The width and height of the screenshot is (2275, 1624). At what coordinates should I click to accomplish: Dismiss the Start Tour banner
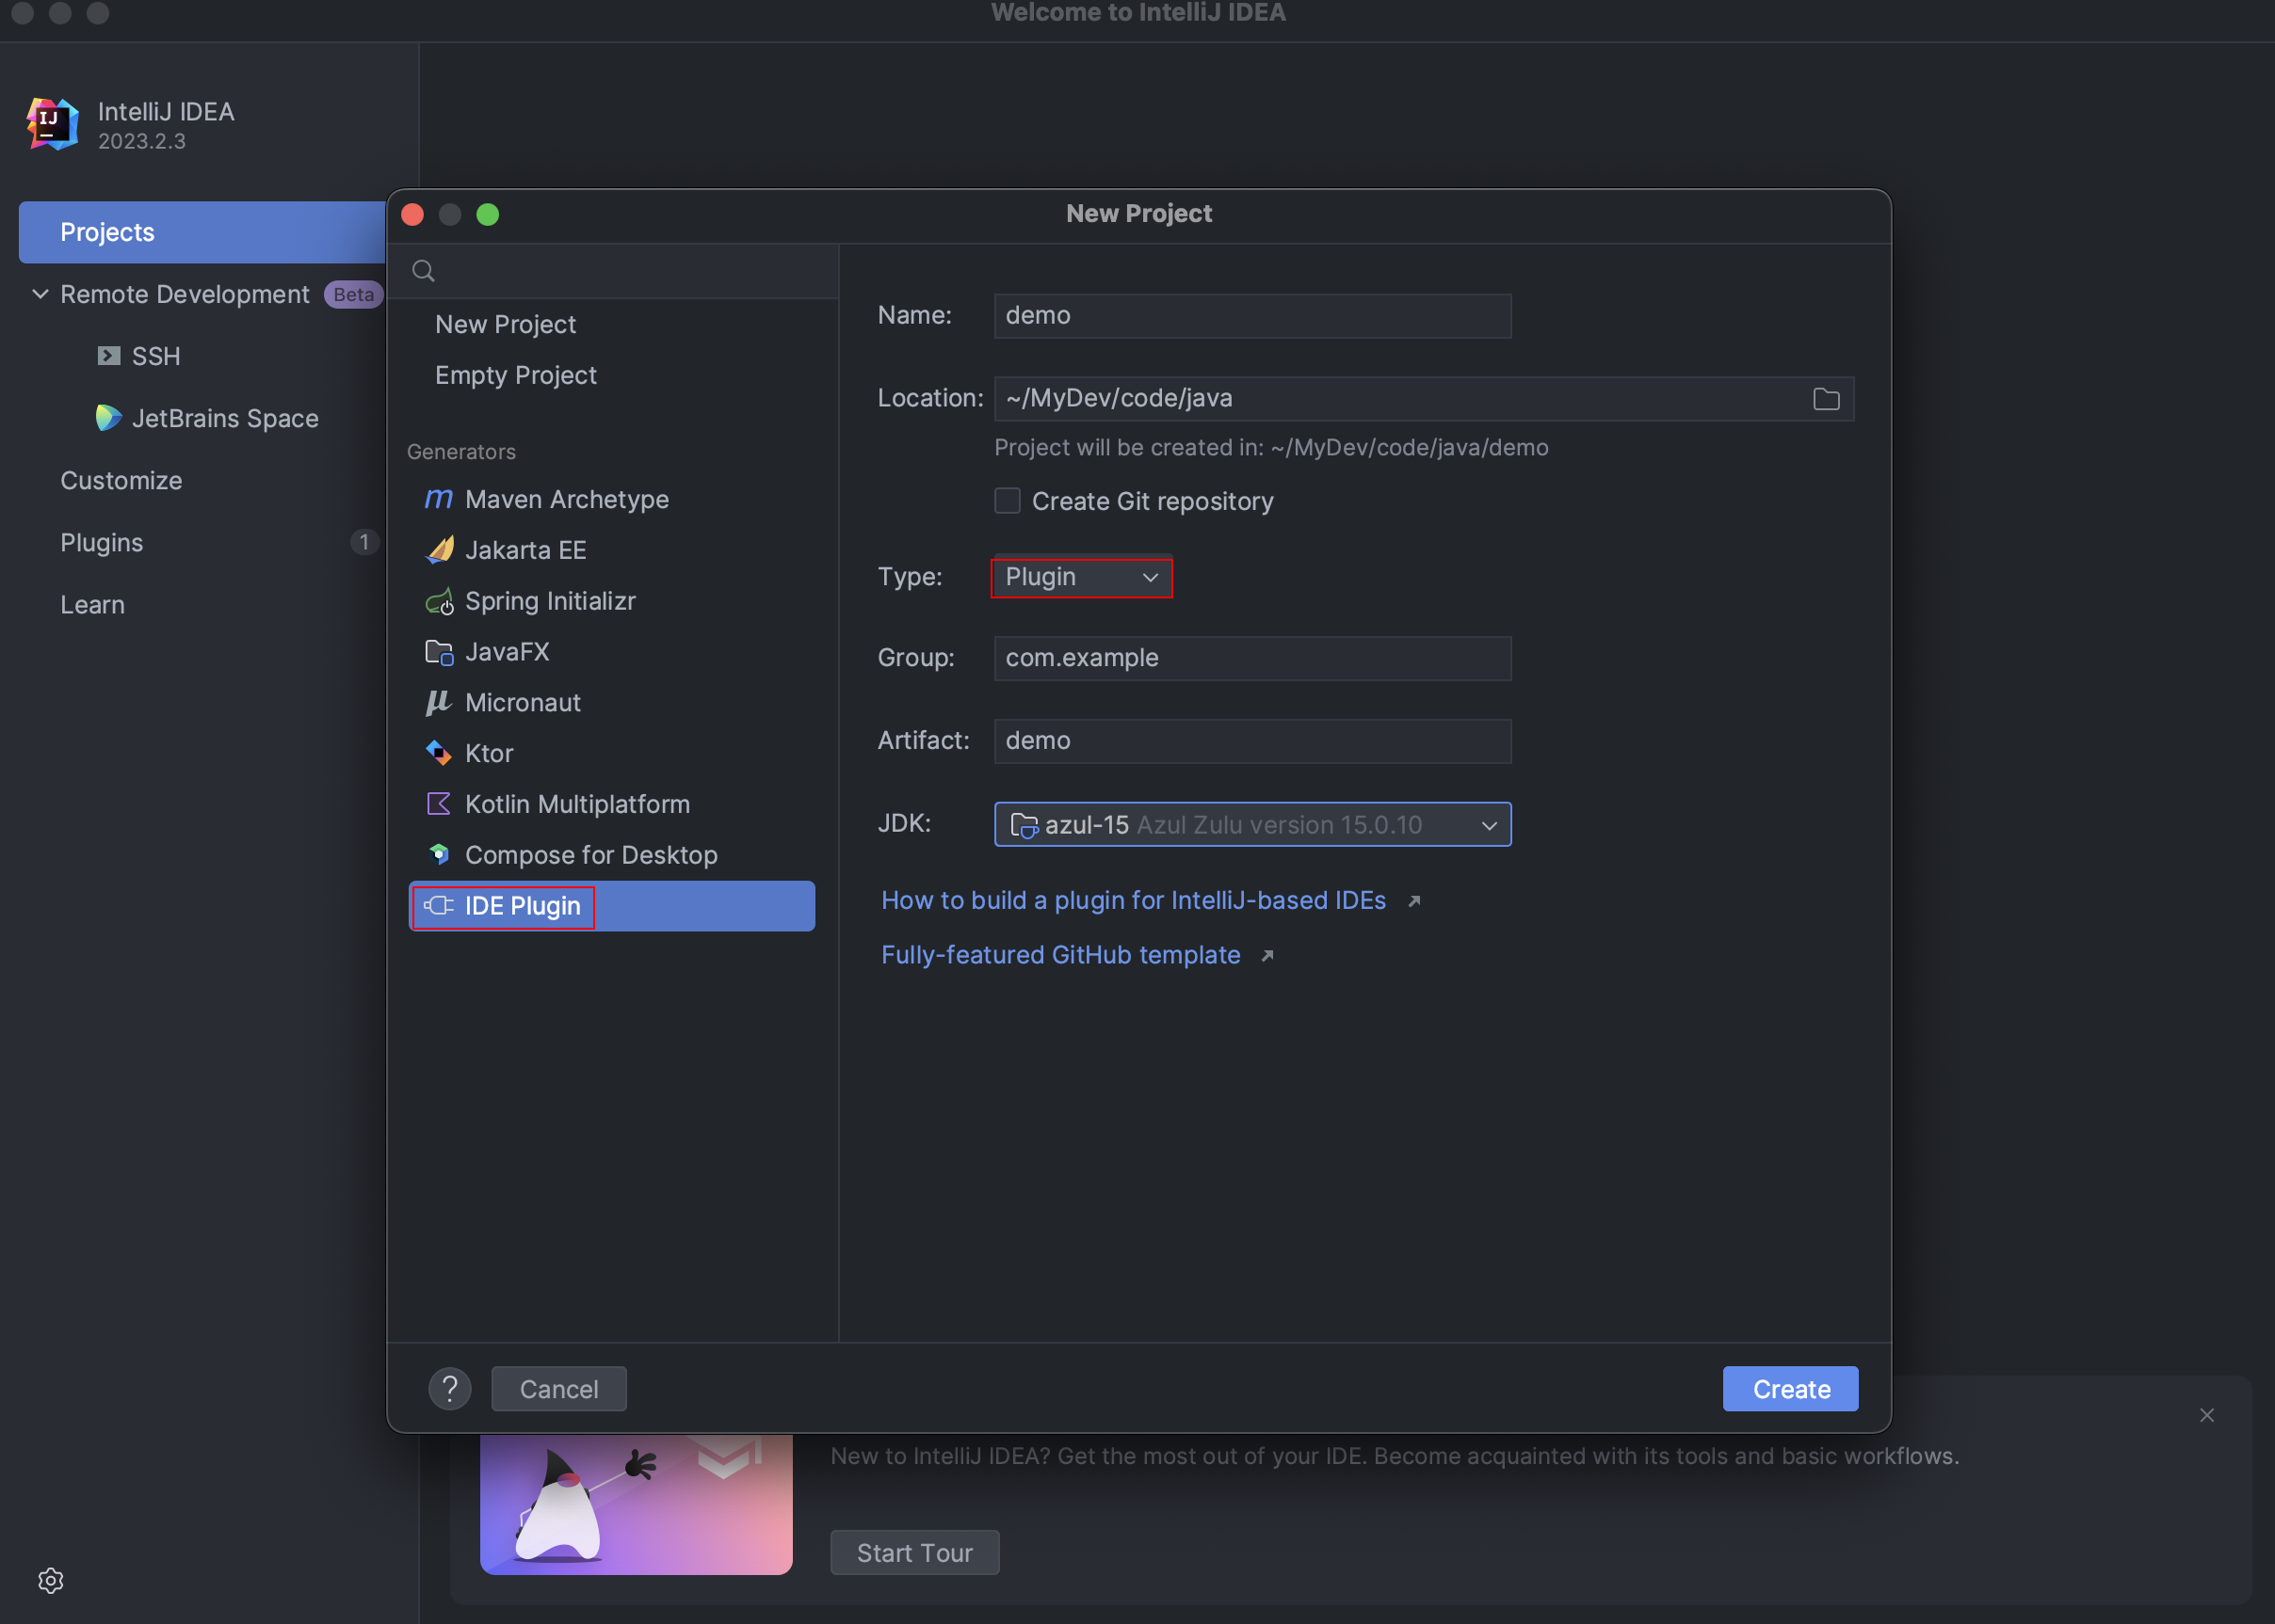pyautogui.click(x=2206, y=1415)
